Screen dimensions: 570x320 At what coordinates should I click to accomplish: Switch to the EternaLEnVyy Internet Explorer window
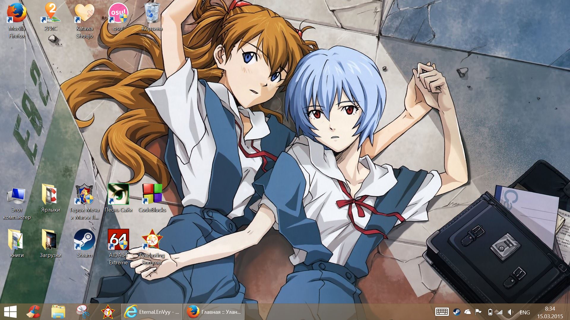pyautogui.click(x=152, y=312)
